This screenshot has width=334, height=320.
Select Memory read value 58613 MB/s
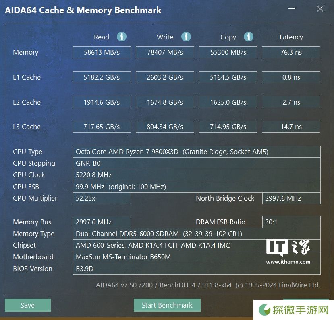[x=102, y=52]
